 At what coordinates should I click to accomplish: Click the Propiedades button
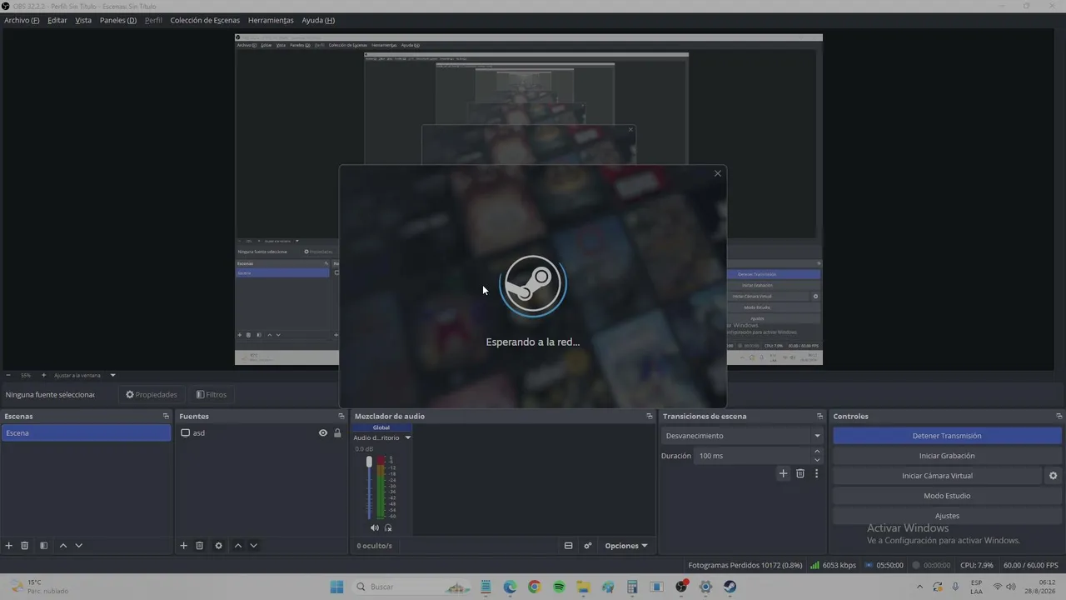coord(152,394)
